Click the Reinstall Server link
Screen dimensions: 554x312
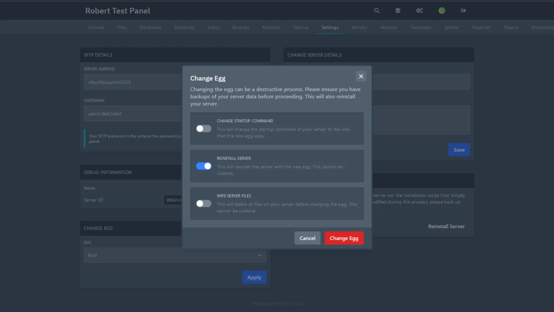click(446, 226)
